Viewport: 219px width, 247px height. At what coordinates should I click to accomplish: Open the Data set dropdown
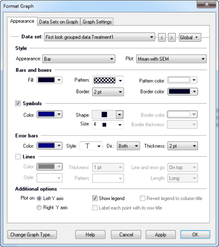[99, 37]
